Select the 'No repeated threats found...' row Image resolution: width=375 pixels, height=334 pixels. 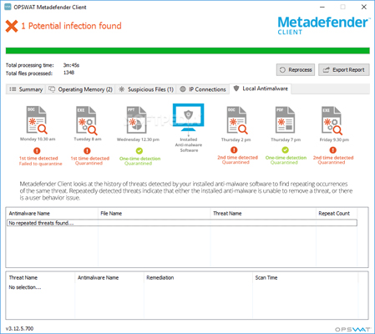click(182, 223)
